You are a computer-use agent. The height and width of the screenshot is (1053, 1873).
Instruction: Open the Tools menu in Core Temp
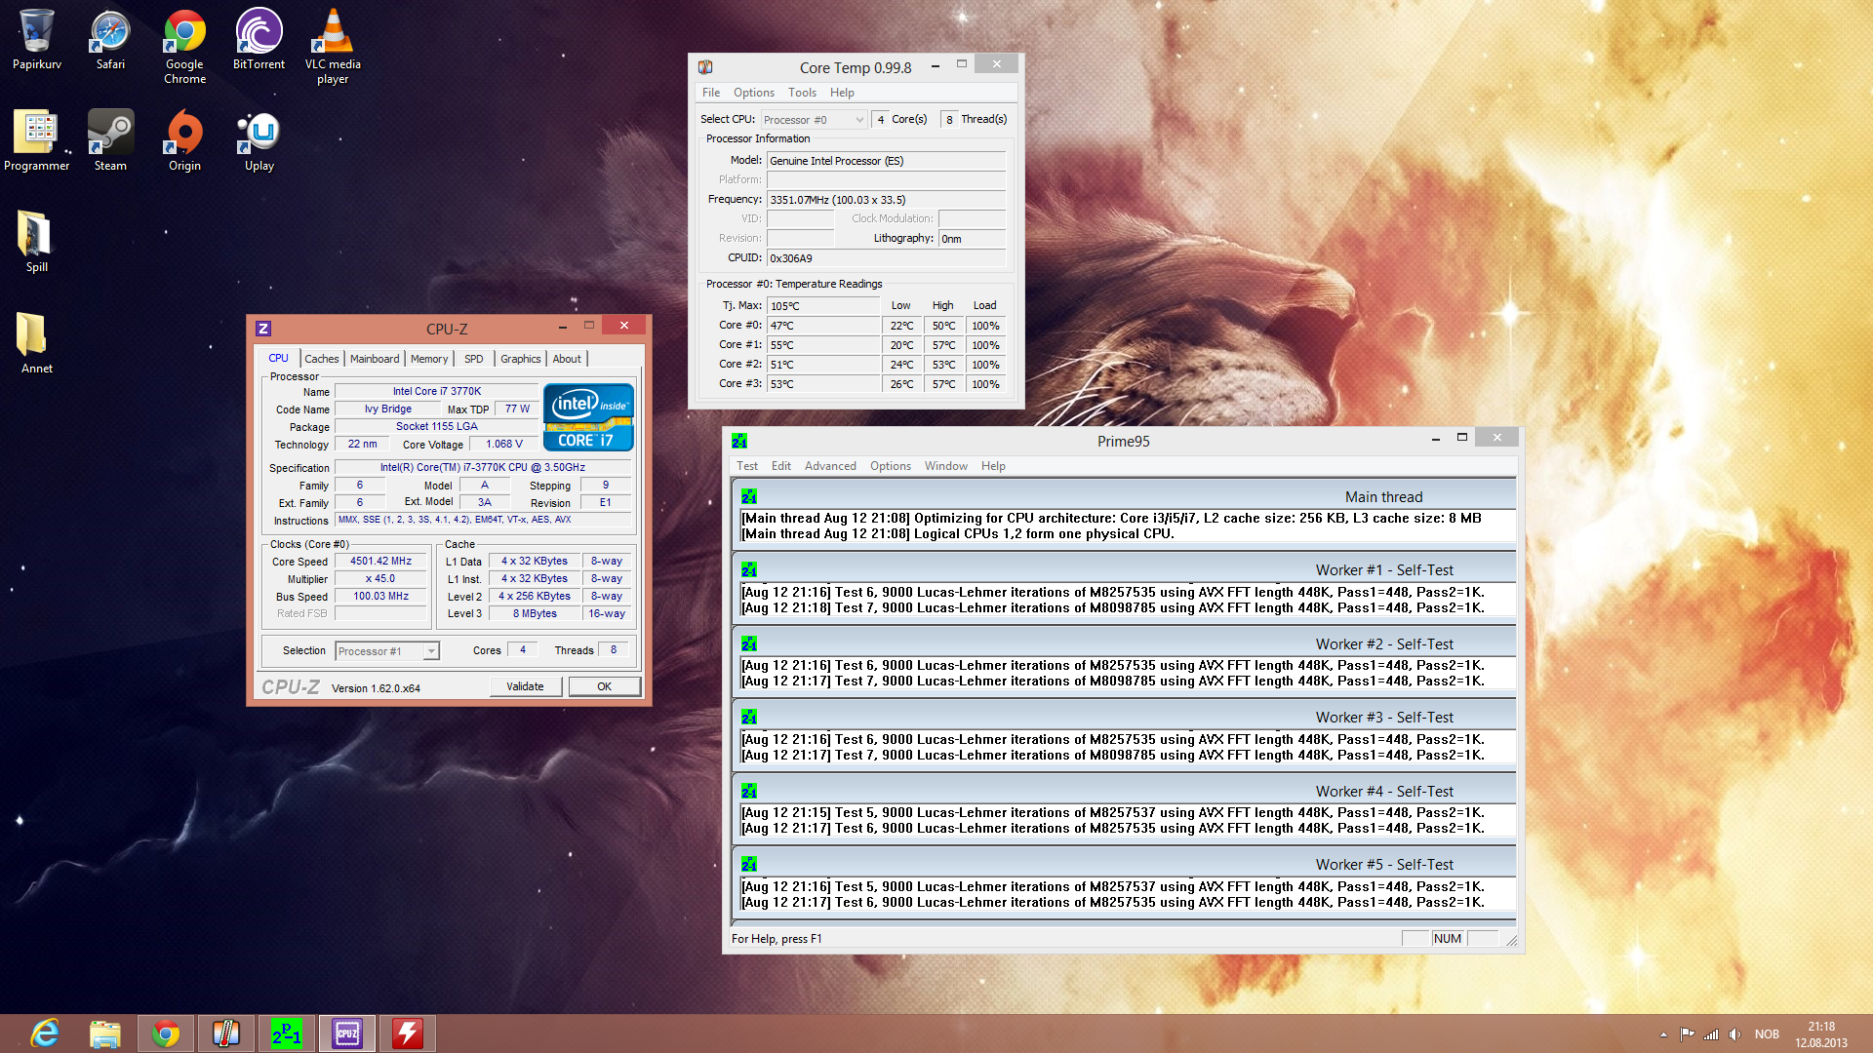[802, 93]
